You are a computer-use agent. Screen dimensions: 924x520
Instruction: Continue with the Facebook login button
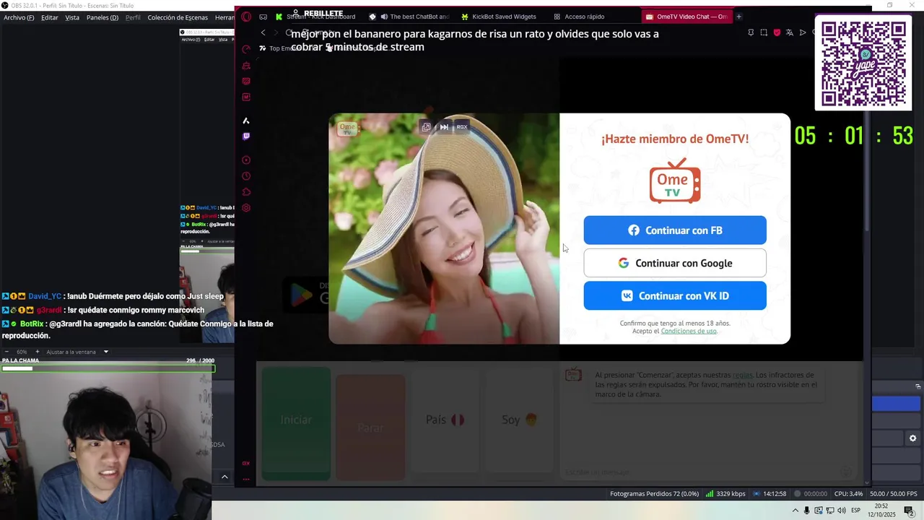click(675, 230)
